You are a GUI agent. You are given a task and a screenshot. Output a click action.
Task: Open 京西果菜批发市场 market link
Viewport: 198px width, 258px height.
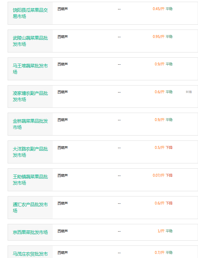point(31,232)
